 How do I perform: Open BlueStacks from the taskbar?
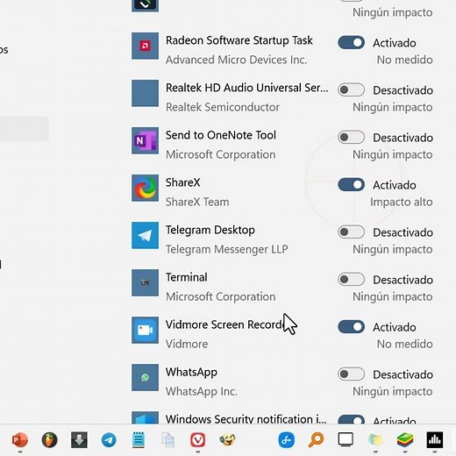point(405,440)
